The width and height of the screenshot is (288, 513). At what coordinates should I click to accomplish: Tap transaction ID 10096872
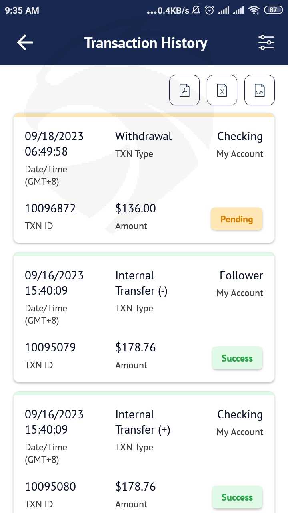[x=50, y=208]
